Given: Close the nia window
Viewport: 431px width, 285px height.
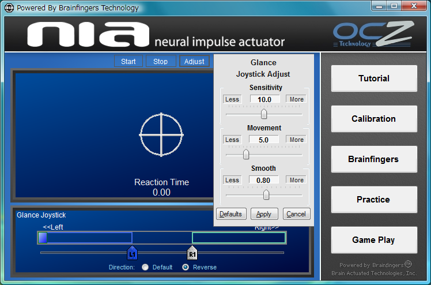Looking at the screenshot, I should pos(414,6).
